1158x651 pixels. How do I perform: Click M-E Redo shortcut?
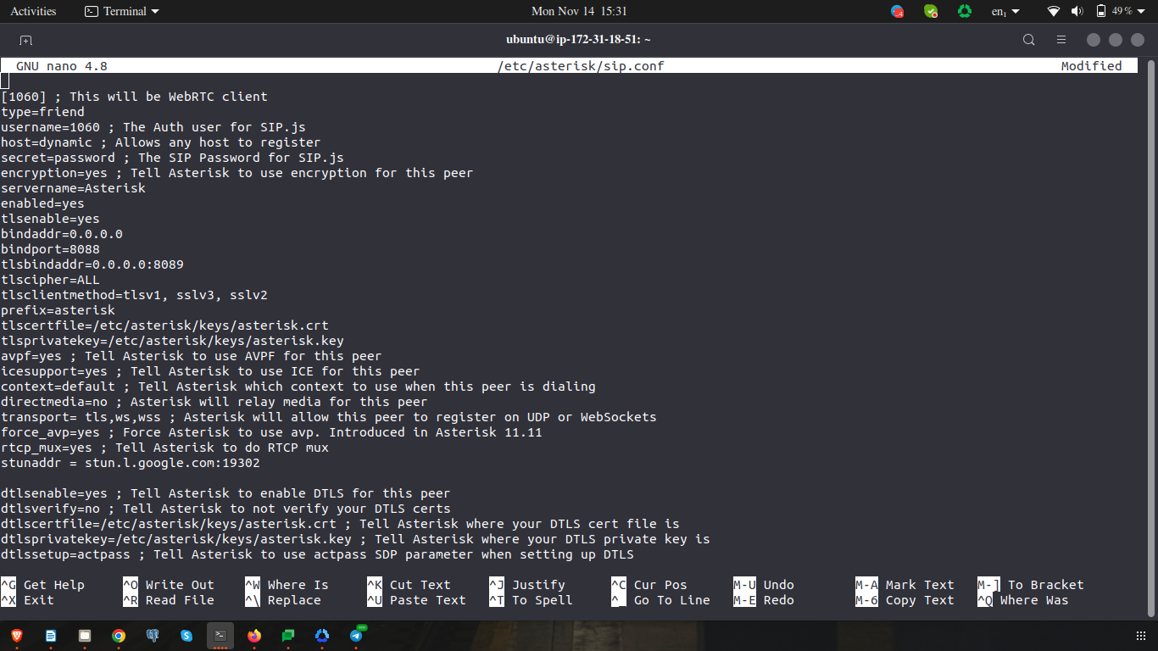(764, 600)
